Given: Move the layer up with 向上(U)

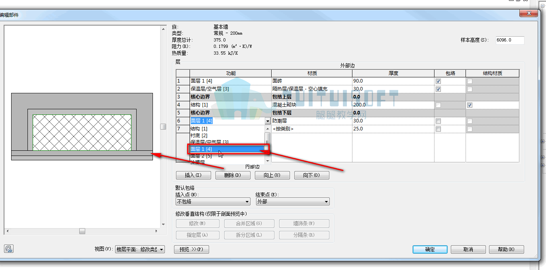Looking at the screenshot, I should click(272, 175).
